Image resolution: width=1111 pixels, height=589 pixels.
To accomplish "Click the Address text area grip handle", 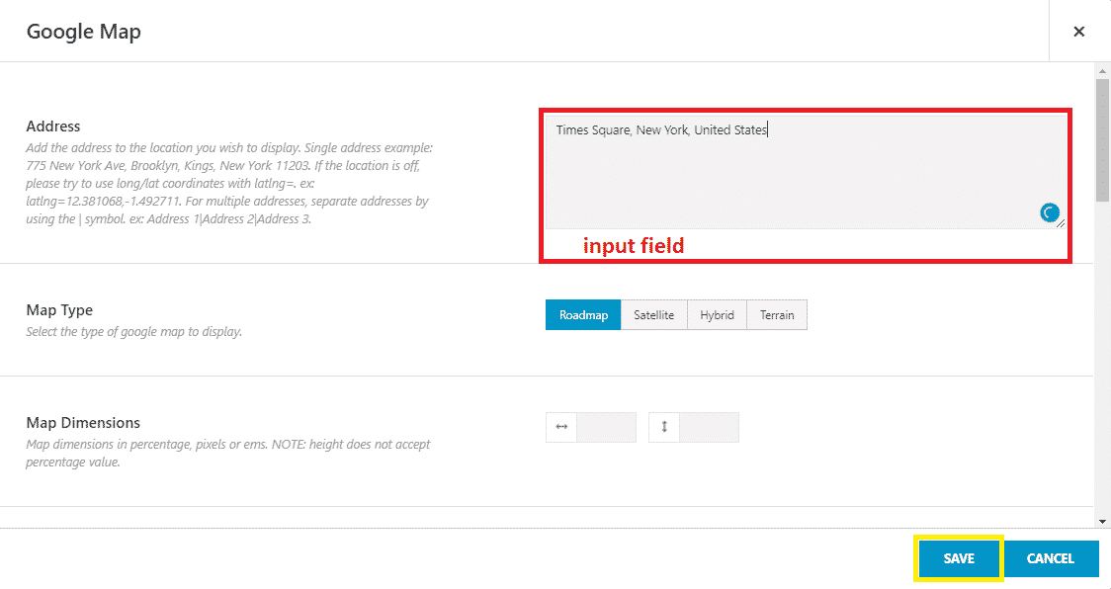I will (x=1060, y=223).
